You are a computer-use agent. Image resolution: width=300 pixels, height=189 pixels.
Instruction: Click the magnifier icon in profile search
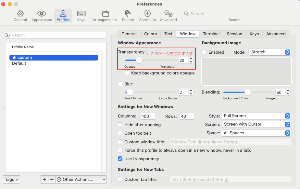pos(7,35)
